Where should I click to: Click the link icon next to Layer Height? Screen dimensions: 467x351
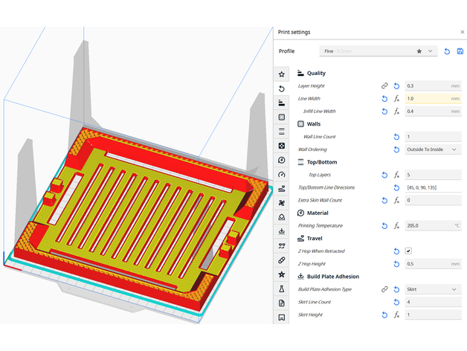[x=384, y=86]
